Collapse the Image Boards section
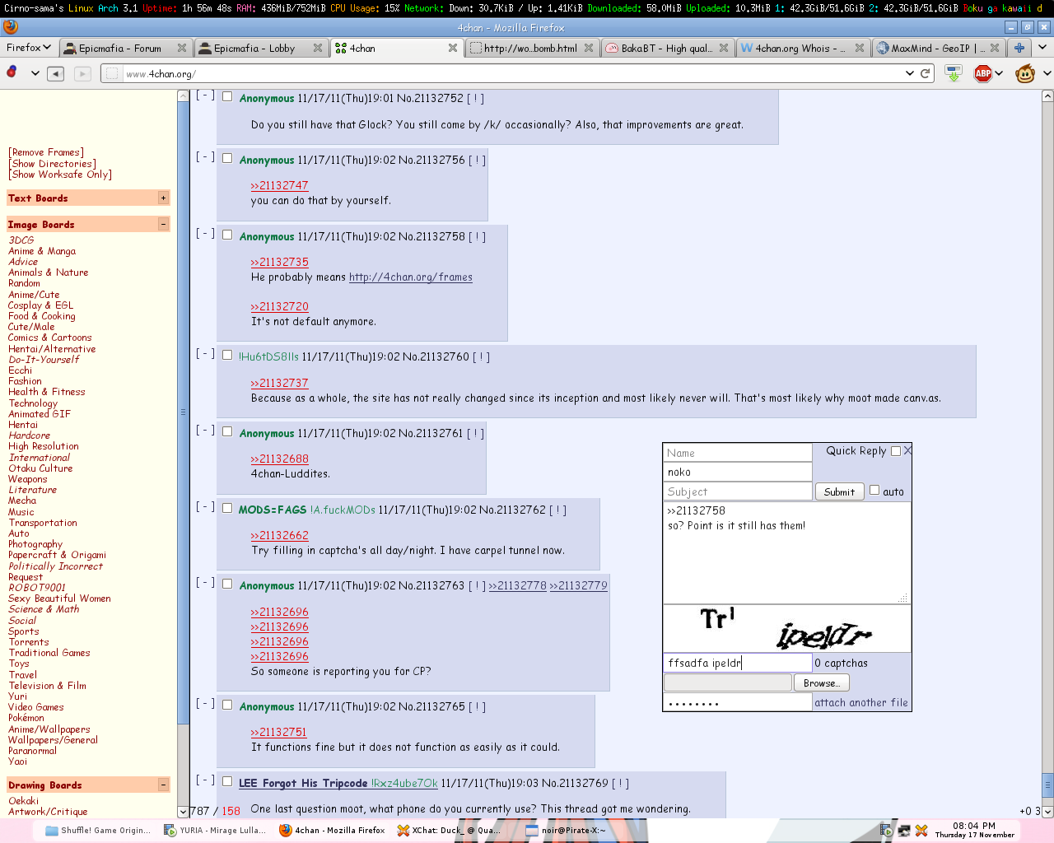Image resolution: width=1054 pixels, height=843 pixels. (x=163, y=225)
